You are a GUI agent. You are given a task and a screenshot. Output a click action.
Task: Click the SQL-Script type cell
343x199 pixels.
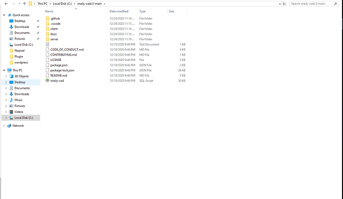pos(146,80)
